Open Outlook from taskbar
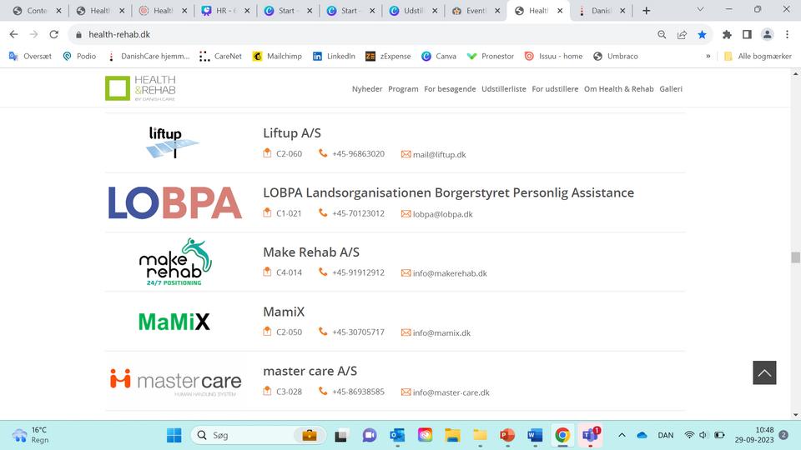This screenshot has height=450, width=801. 397,435
